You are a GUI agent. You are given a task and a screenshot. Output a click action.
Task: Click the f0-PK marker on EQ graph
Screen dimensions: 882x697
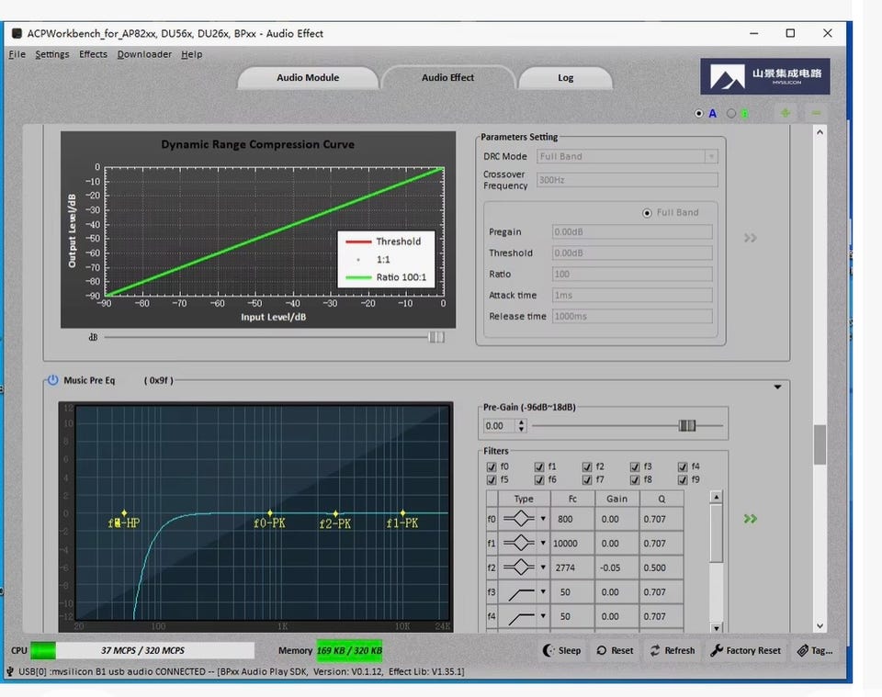pos(270,514)
